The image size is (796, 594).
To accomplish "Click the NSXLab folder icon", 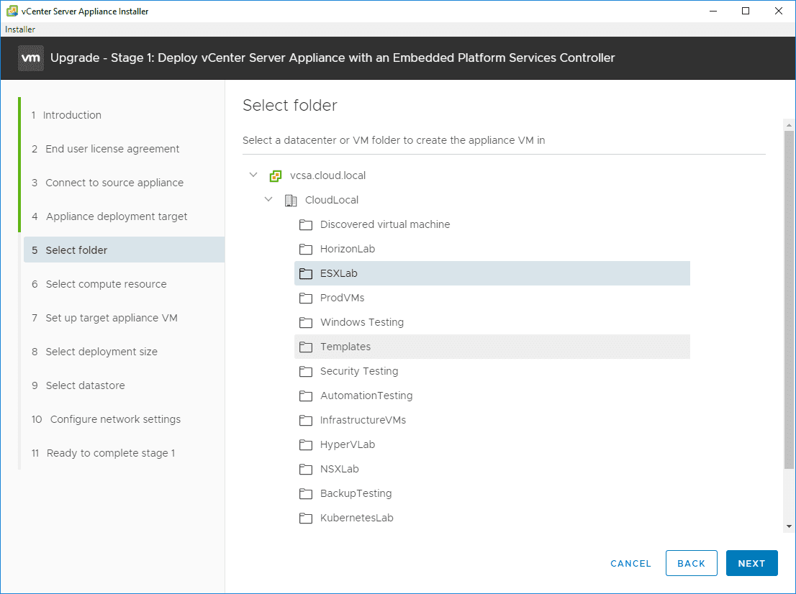I will click(x=306, y=469).
